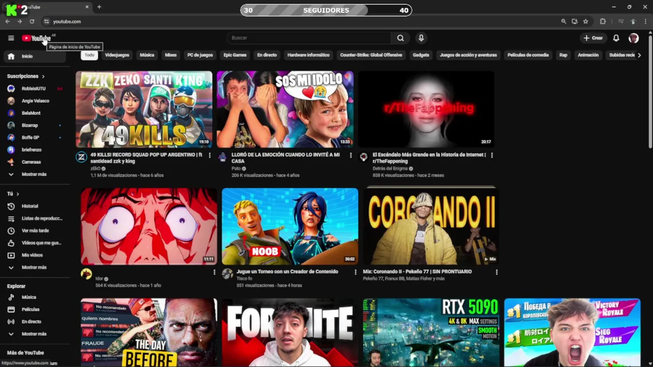Open the 49 KILLS video thumbnail
The width and height of the screenshot is (653, 367).
click(x=144, y=109)
